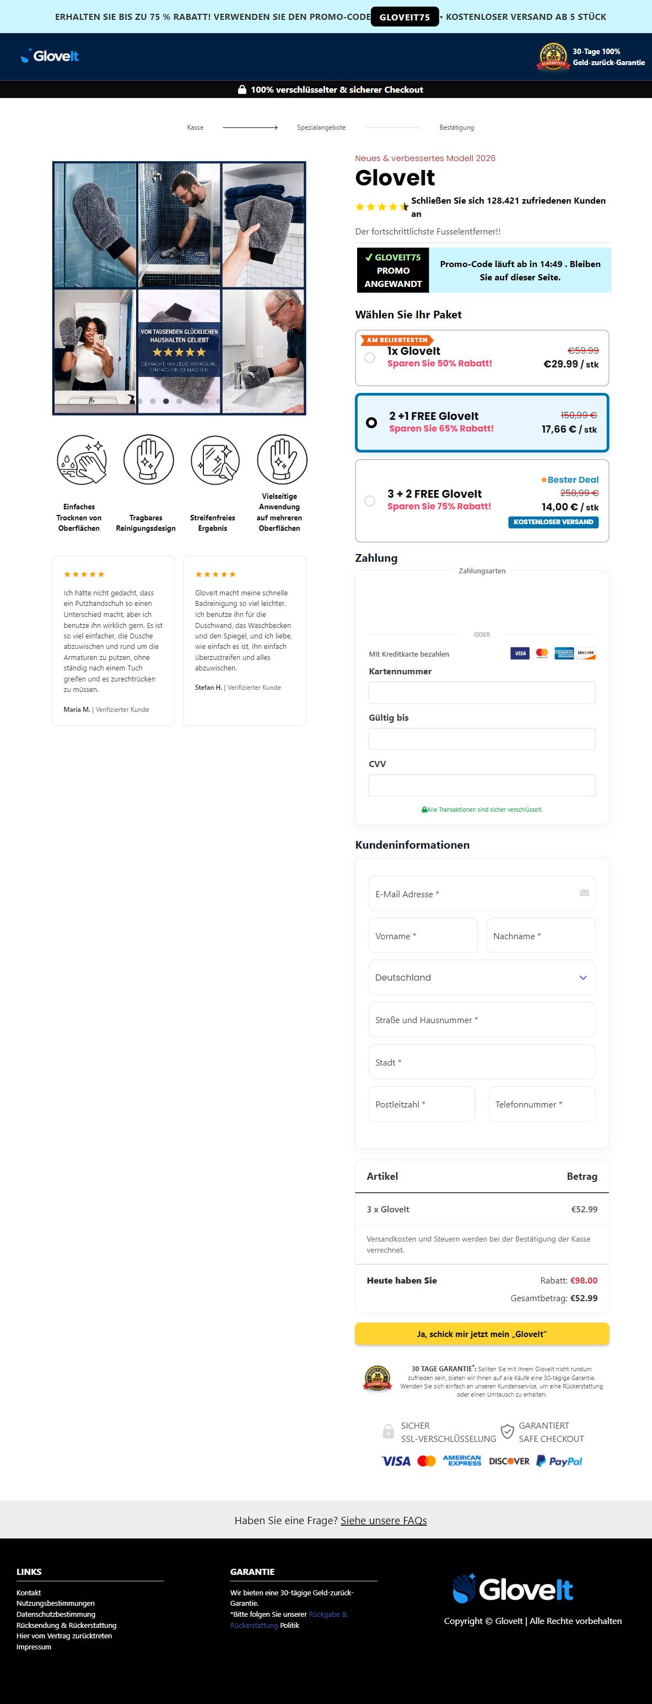Click the wearable cleaning design glove icon
The width and height of the screenshot is (652, 1704).
149,459
